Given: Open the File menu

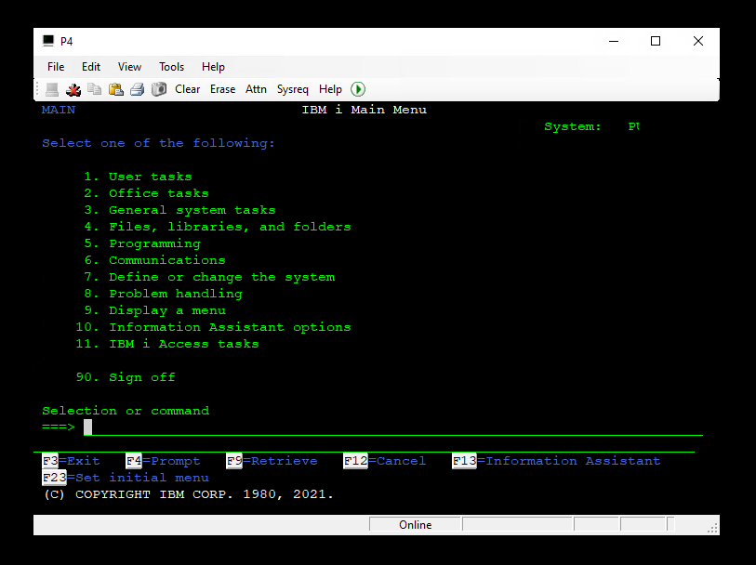Looking at the screenshot, I should click(56, 67).
